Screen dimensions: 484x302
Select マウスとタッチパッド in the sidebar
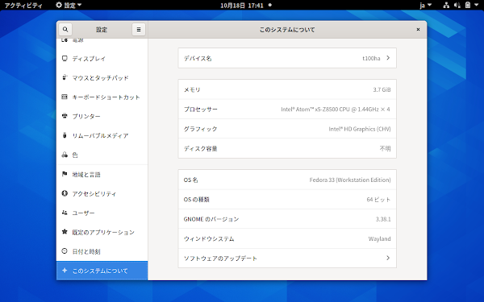tap(102, 77)
